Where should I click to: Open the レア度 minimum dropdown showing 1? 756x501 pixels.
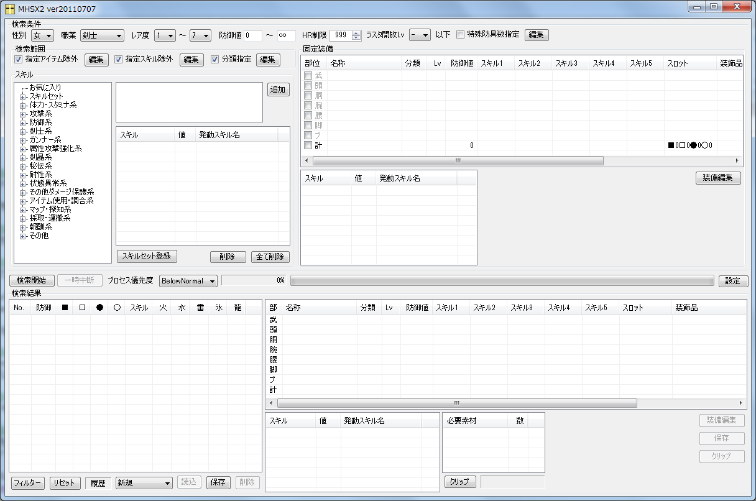point(165,35)
